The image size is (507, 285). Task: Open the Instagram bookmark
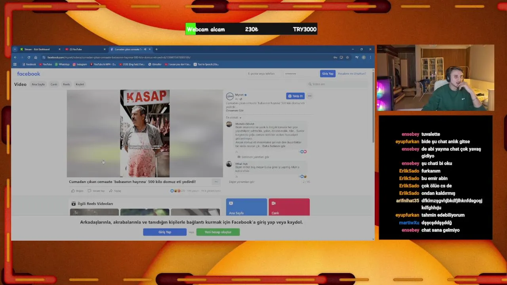click(x=80, y=64)
